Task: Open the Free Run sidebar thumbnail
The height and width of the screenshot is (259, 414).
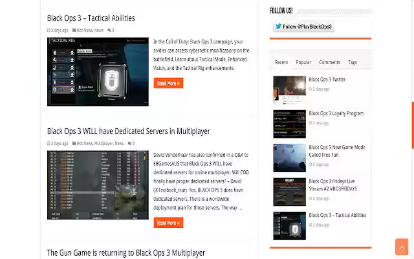Action: [x=289, y=158]
